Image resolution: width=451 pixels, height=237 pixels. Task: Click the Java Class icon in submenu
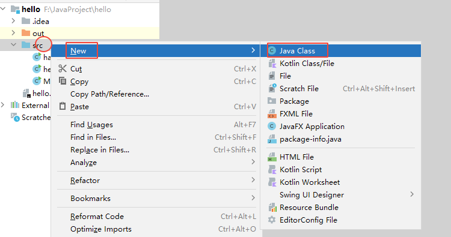click(x=272, y=51)
